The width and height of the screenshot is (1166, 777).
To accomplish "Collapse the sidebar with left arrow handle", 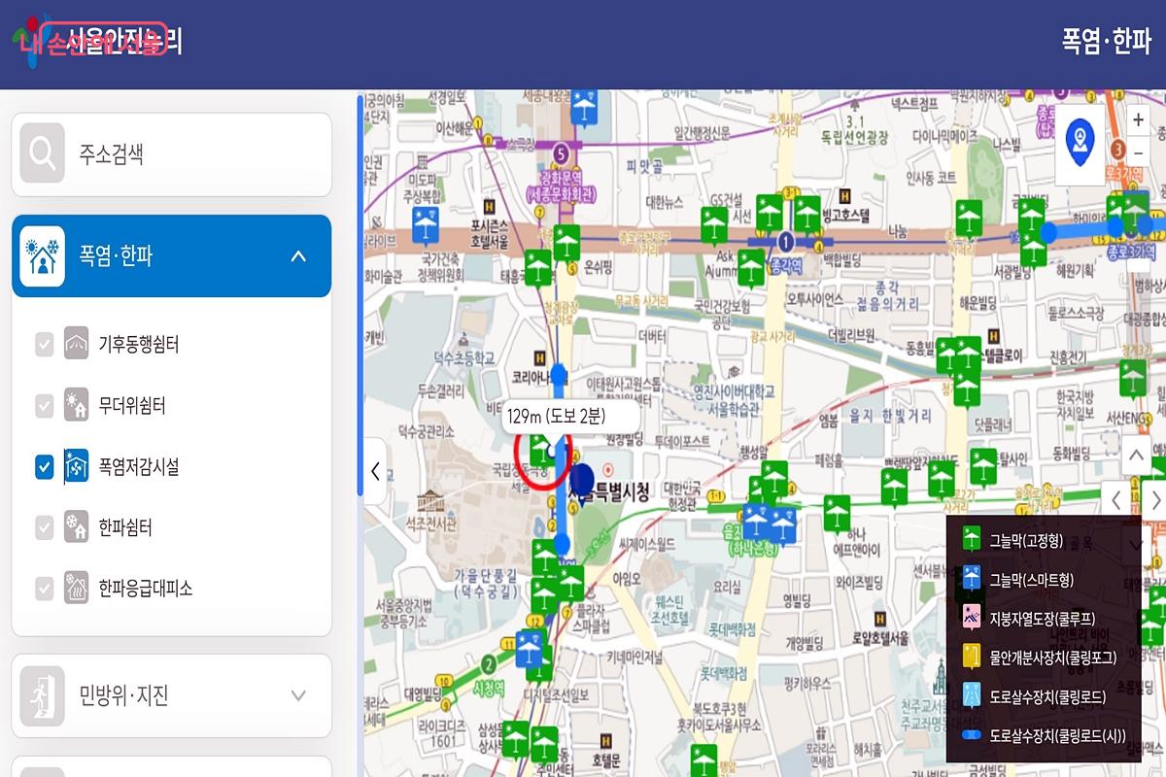I will [375, 472].
